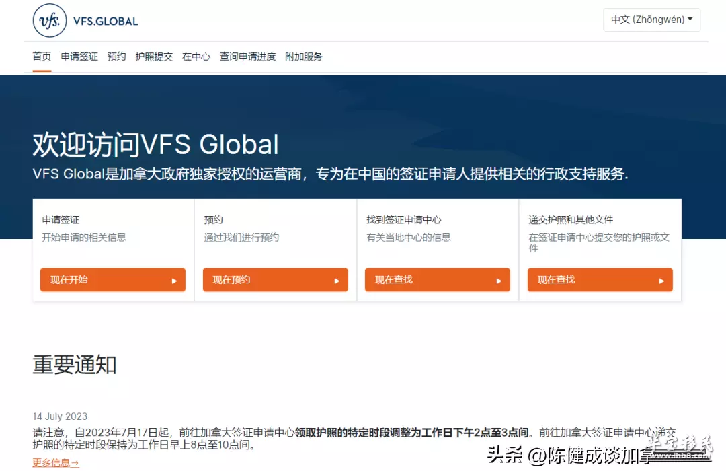Click arrow icon on 递交护照和其他文件 card button

[x=661, y=281]
